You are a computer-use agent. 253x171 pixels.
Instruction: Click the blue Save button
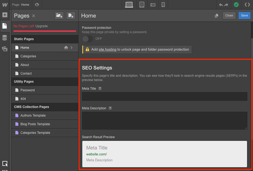click(x=244, y=15)
